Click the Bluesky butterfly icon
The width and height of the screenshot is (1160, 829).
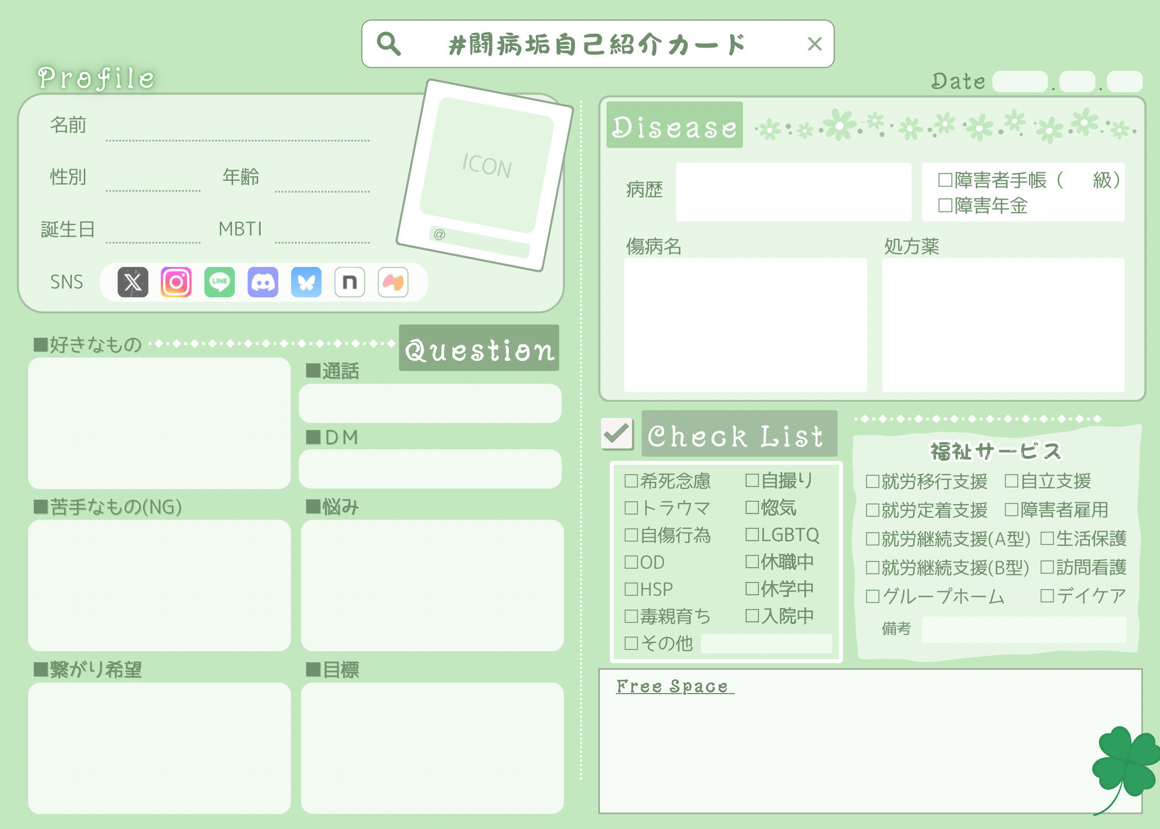point(306,282)
